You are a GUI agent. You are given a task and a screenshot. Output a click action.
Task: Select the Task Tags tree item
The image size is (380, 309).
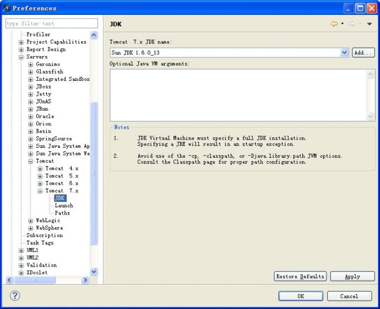40,242
